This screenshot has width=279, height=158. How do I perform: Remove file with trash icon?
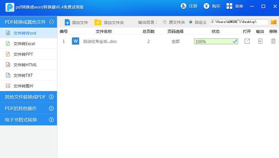273,41
